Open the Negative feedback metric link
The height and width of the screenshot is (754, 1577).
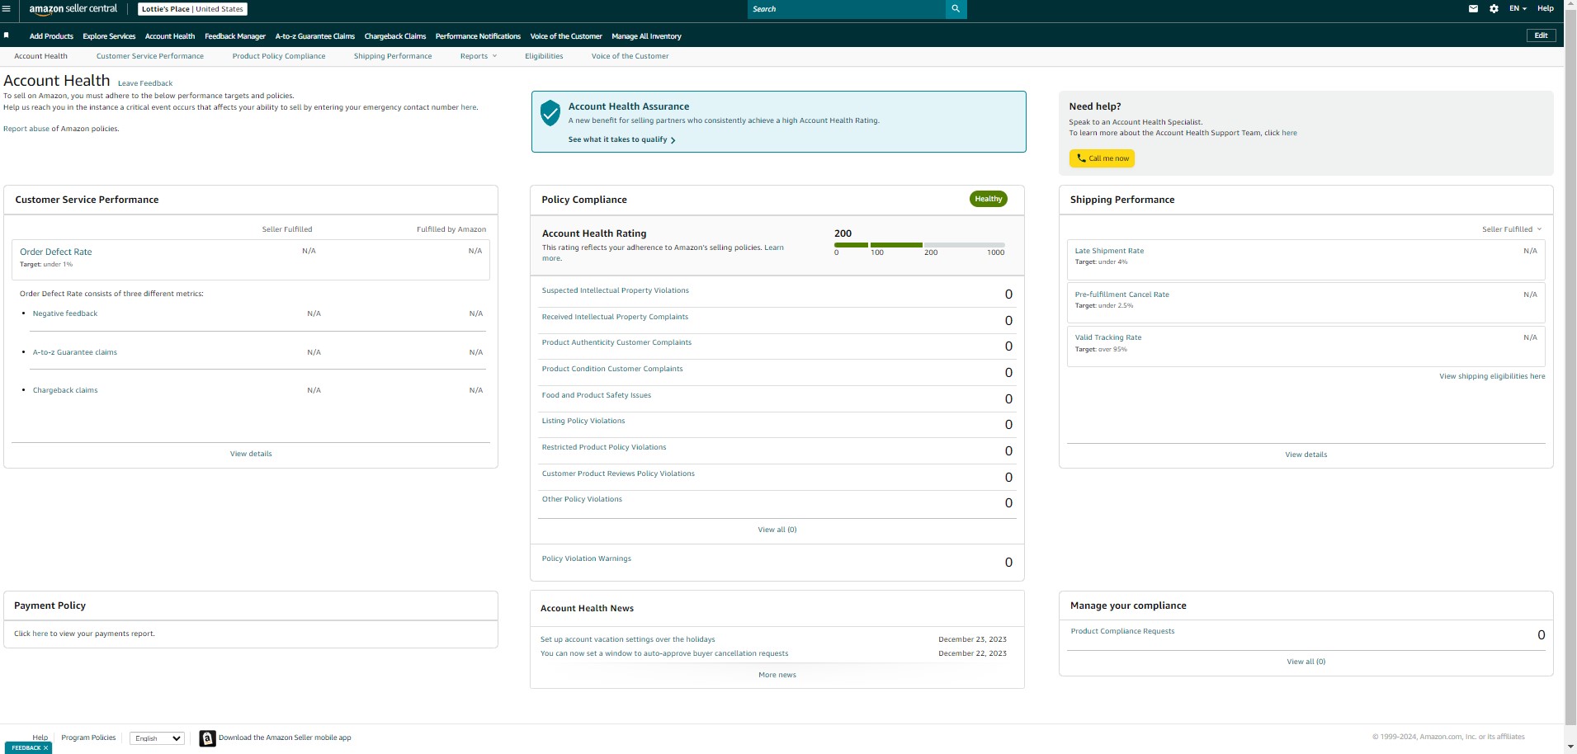pyautogui.click(x=65, y=313)
